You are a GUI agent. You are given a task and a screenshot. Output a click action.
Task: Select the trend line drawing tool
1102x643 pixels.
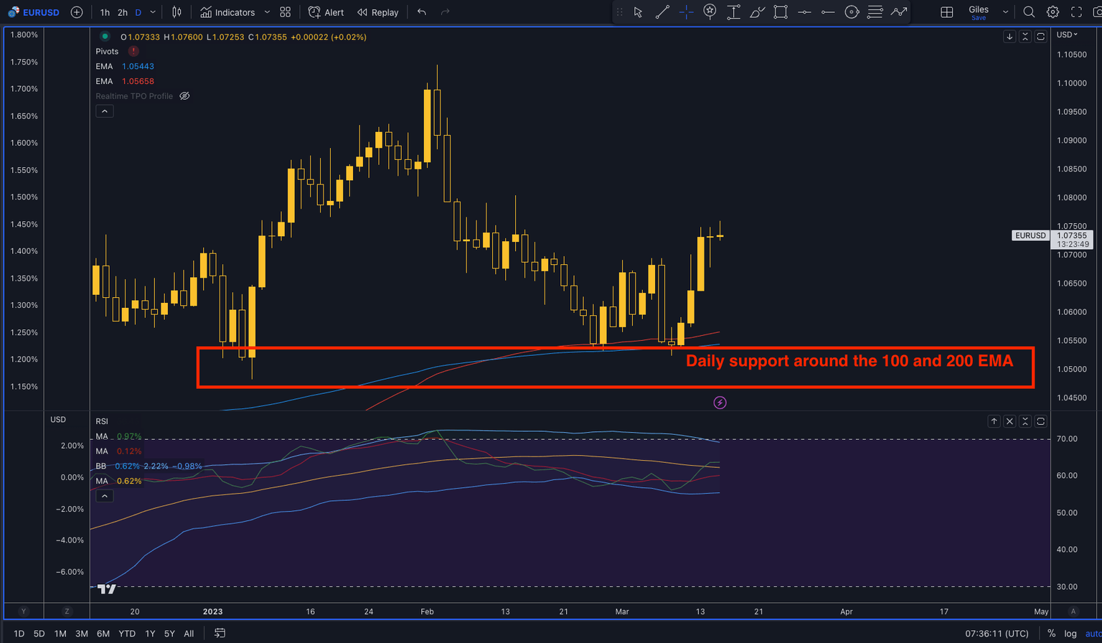[x=662, y=12]
